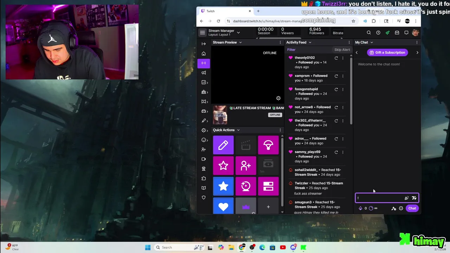Open Stream Preview three-dot menu
Image resolution: width=450 pixels, height=253 pixels.
click(x=280, y=43)
